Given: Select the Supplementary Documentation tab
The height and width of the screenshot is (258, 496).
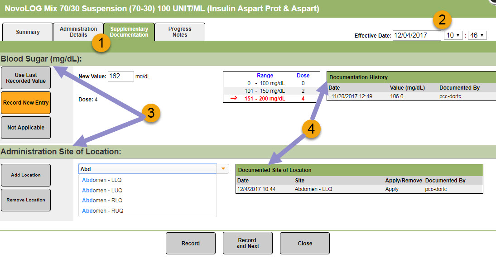Looking at the screenshot, I should tap(129, 32).
